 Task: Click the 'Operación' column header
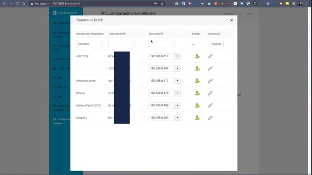[x=214, y=34]
